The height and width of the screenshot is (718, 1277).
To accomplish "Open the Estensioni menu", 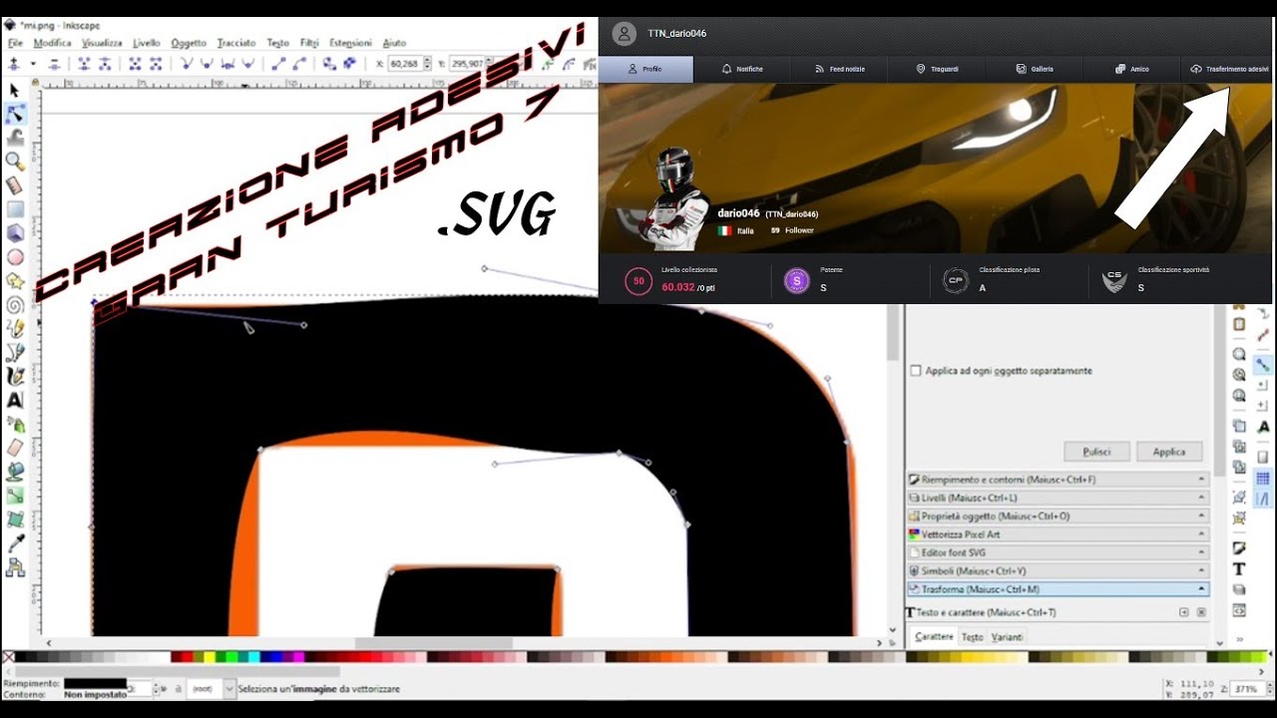I will coord(350,43).
